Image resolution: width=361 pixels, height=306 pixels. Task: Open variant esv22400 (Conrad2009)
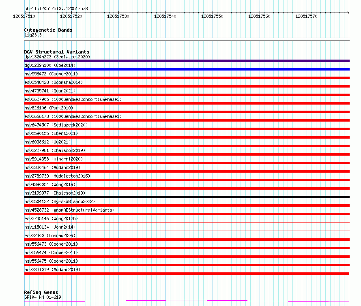pos(50,235)
